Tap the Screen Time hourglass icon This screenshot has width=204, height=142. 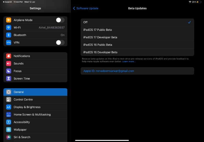coord(9,79)
